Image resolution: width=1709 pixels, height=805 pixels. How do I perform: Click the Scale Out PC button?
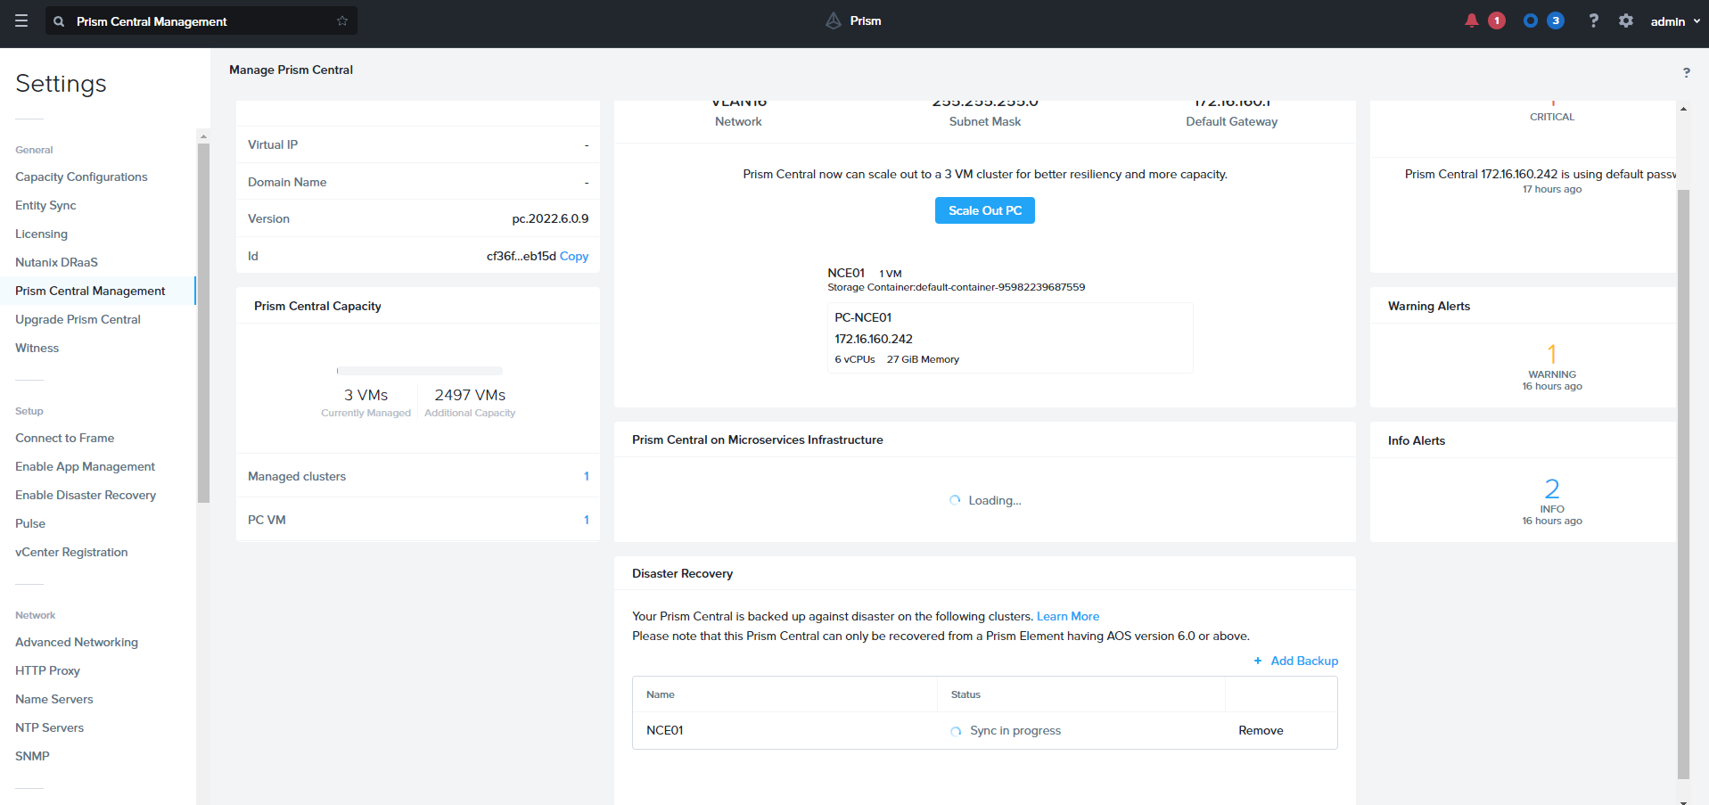984,210
